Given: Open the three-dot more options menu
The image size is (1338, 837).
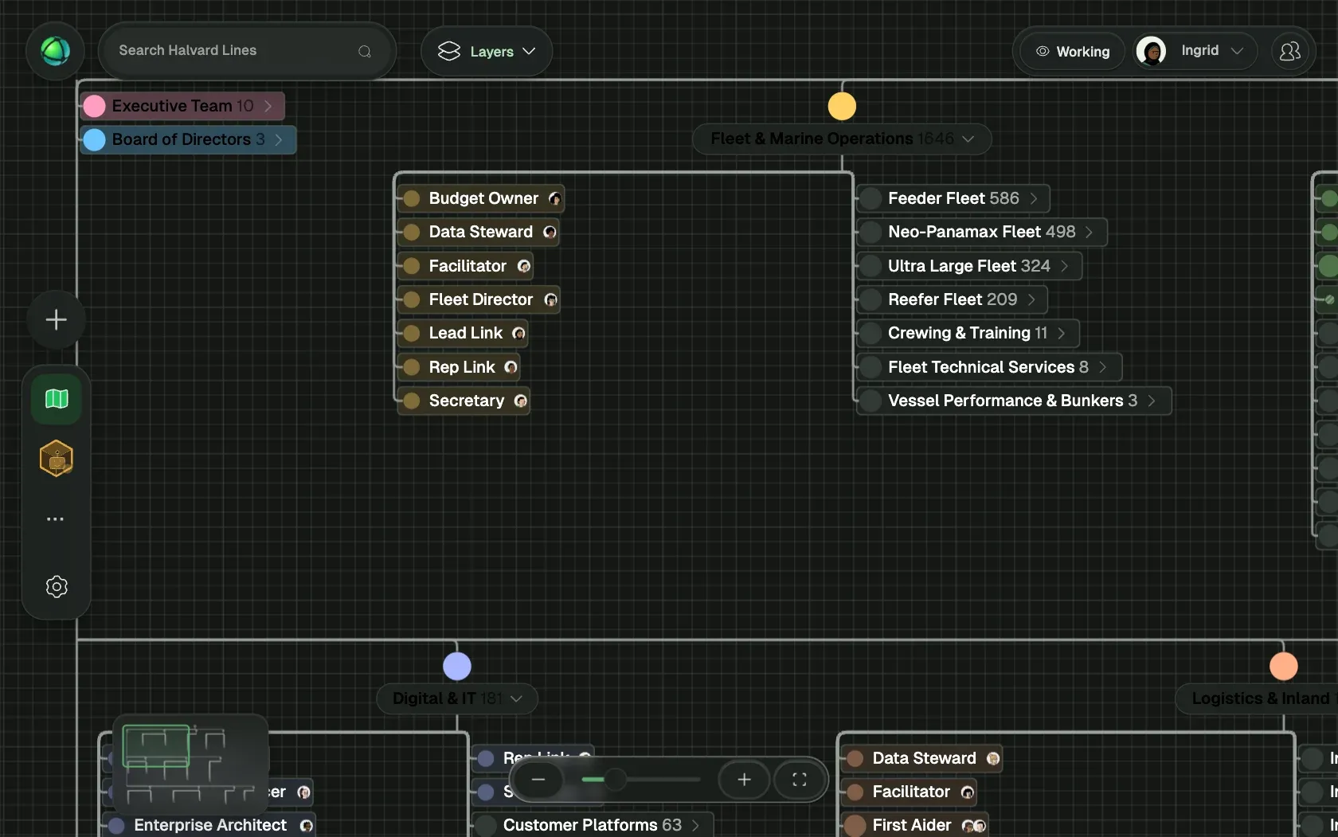Looking at the screenshot, I should tap(55, 519).
